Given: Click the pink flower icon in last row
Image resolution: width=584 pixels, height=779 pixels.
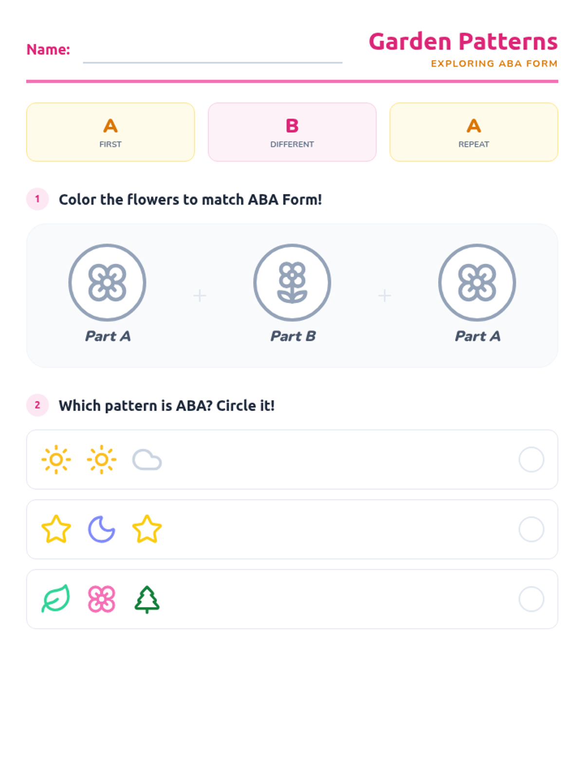Looking at the screenshot, I should point(101,599).
